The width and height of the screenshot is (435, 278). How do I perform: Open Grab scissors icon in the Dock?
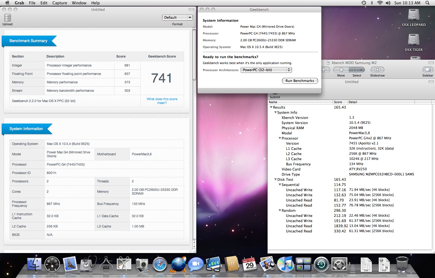(124, 264)
